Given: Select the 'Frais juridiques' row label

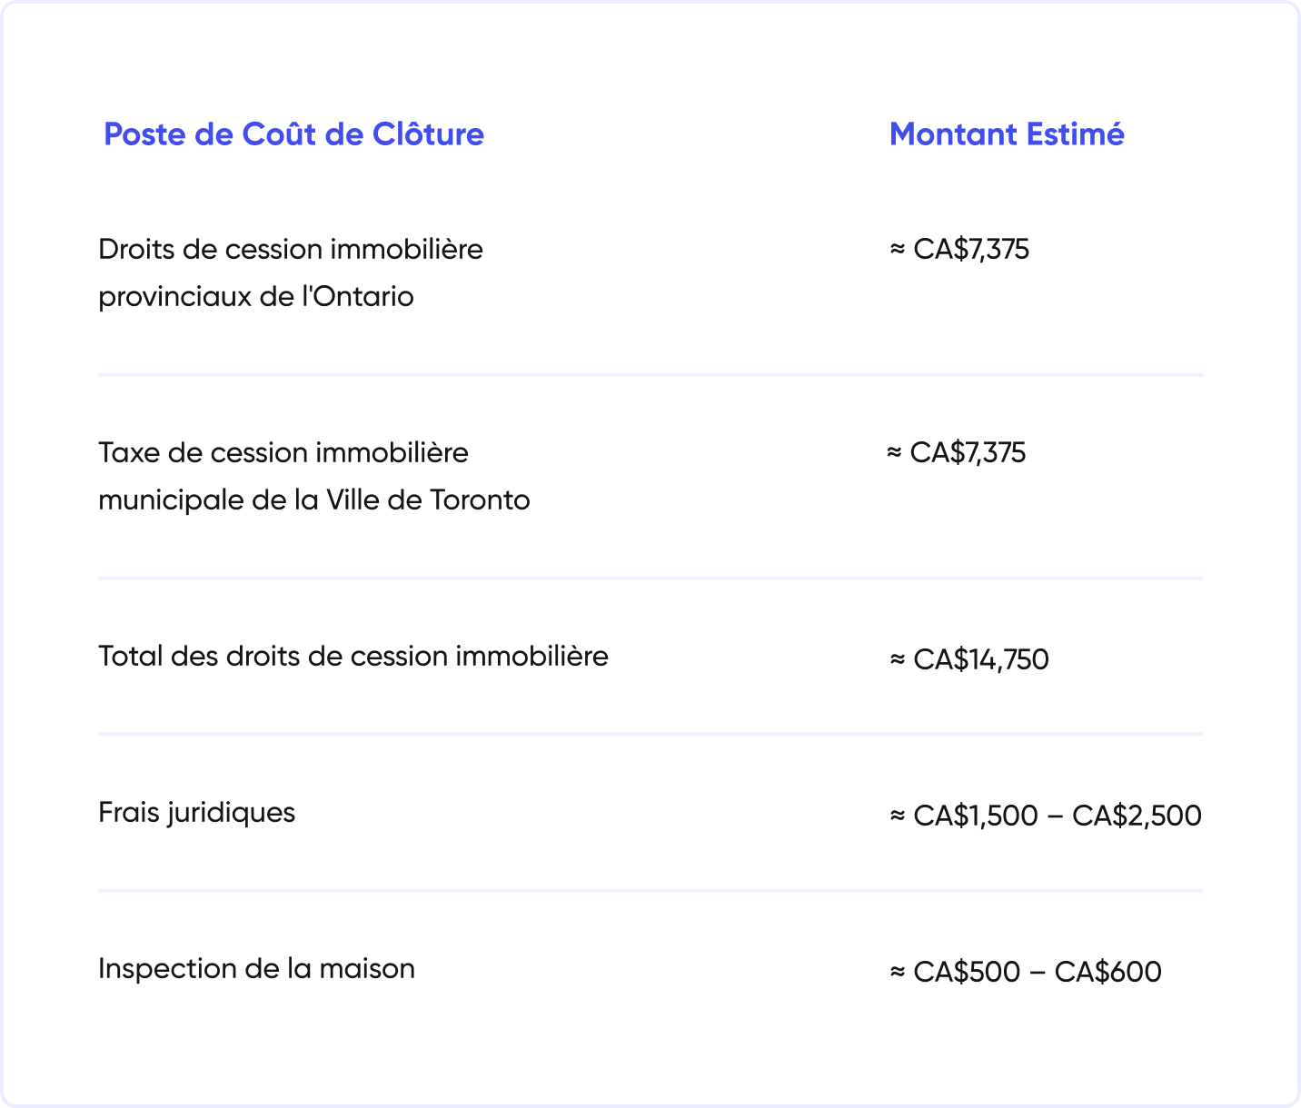Looking at the screenshot, I should 196,813.
